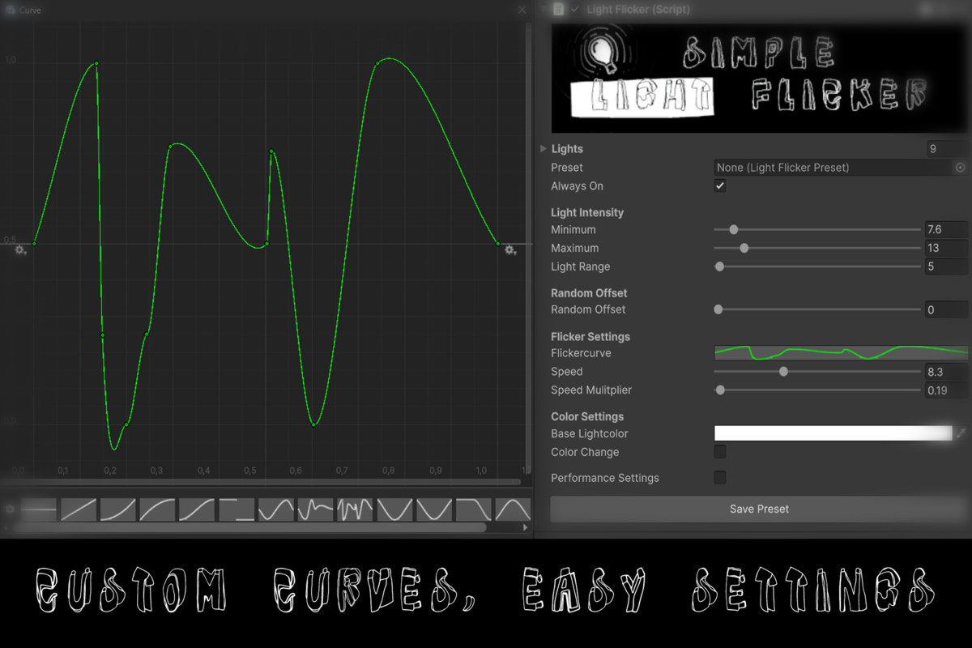The width and height of the screenshot is (972, 648).
Task: Select the linear ramp curve preset
Action: tap(79, 509)
